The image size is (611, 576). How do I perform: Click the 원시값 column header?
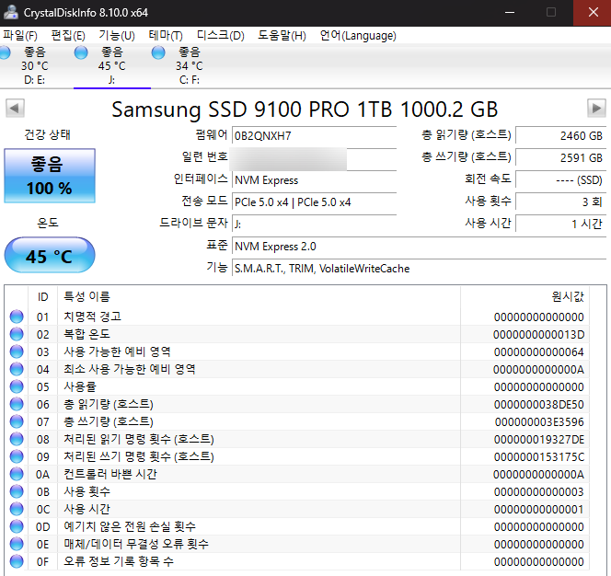[525, 297]
